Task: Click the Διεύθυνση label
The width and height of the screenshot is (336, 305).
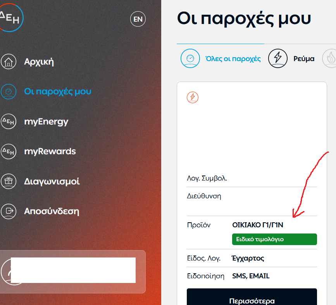Action: click(x=204, y=196)
